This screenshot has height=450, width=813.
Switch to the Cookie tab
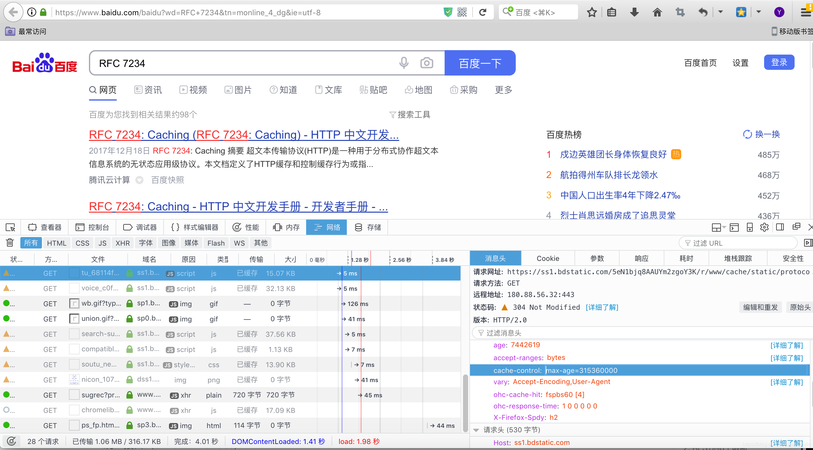[x=548, y=258]
